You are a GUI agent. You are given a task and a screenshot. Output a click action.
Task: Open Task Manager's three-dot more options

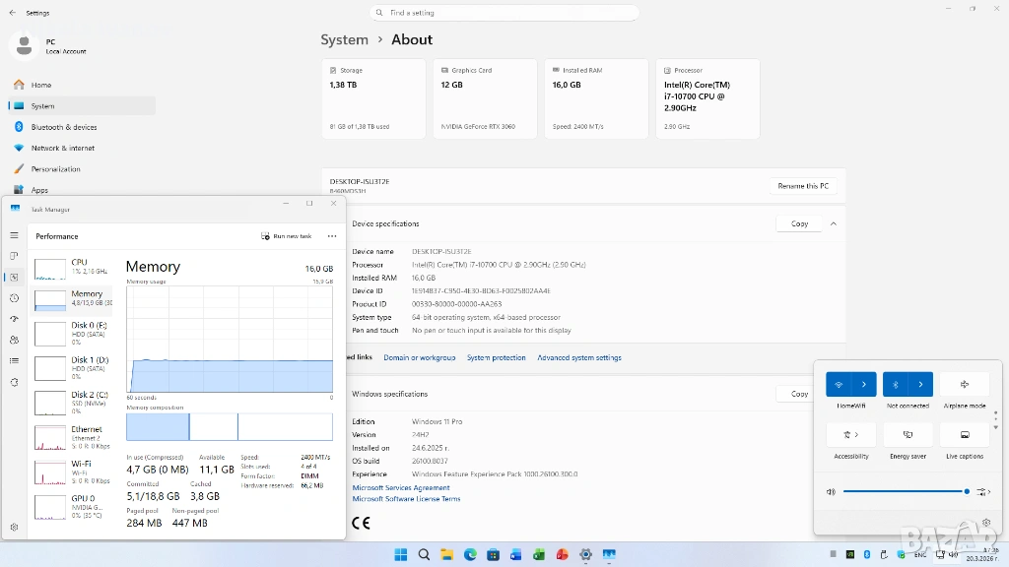point(332,236)
